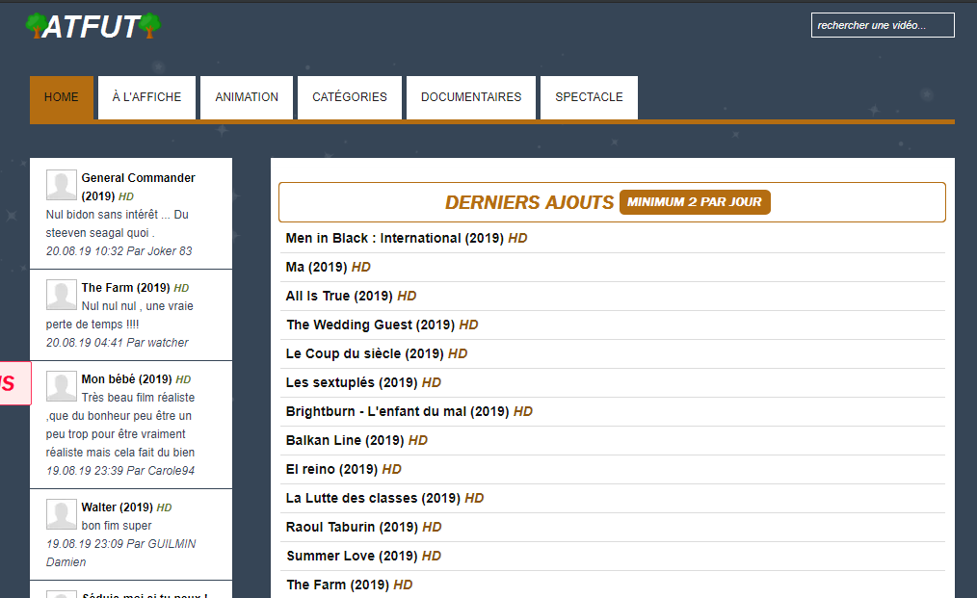Click avatar beside Mon bébé comment
Image resolution: width=977 pixels, height=598 pixels.
(62, 386)
